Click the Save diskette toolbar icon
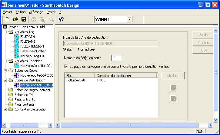 coord(23,19)
